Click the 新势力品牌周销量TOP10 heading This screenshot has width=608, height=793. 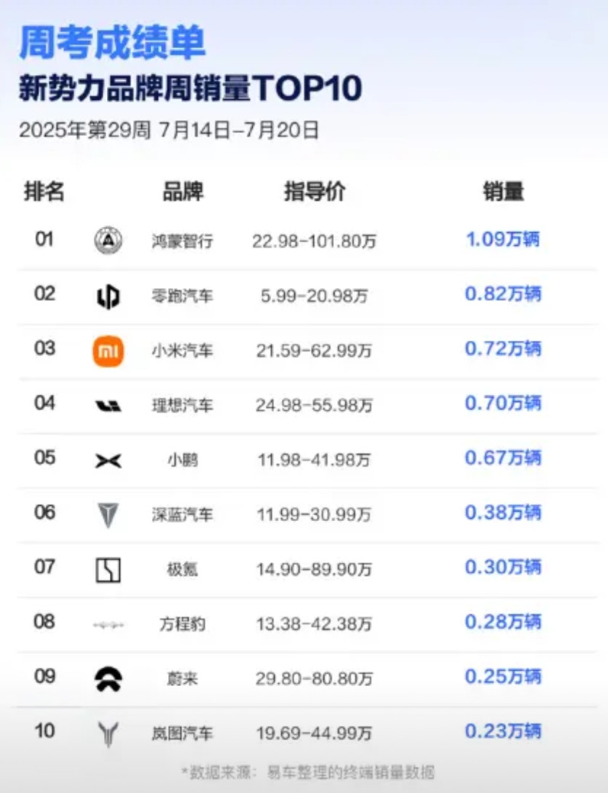190,88
